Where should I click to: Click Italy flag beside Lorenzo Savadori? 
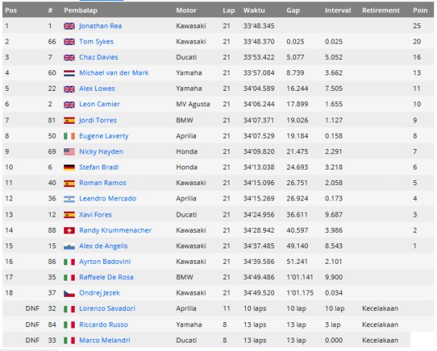coord(69,309)
